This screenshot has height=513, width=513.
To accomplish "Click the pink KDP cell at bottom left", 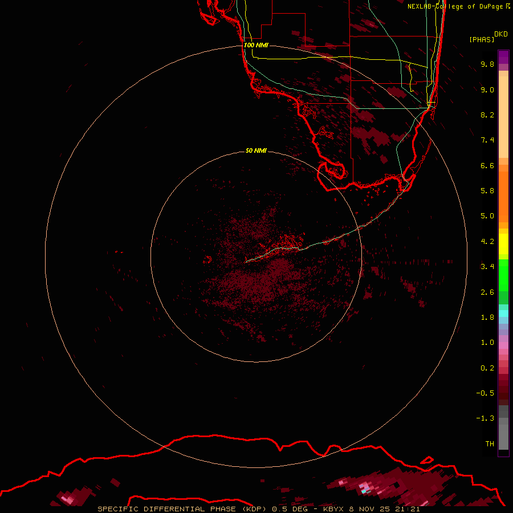I will coord(69,499).
